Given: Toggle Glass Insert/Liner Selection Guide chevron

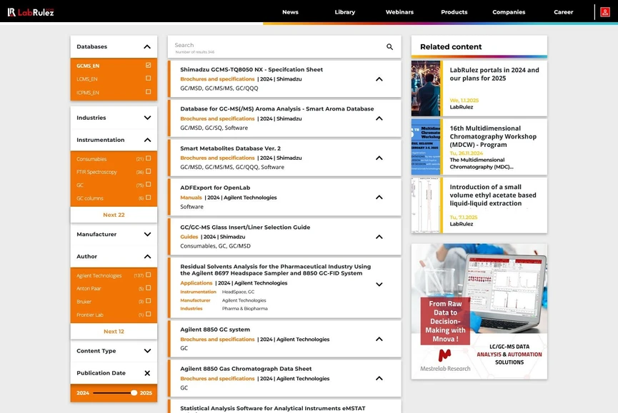Looking at the screenshot, I should (379, 237).
